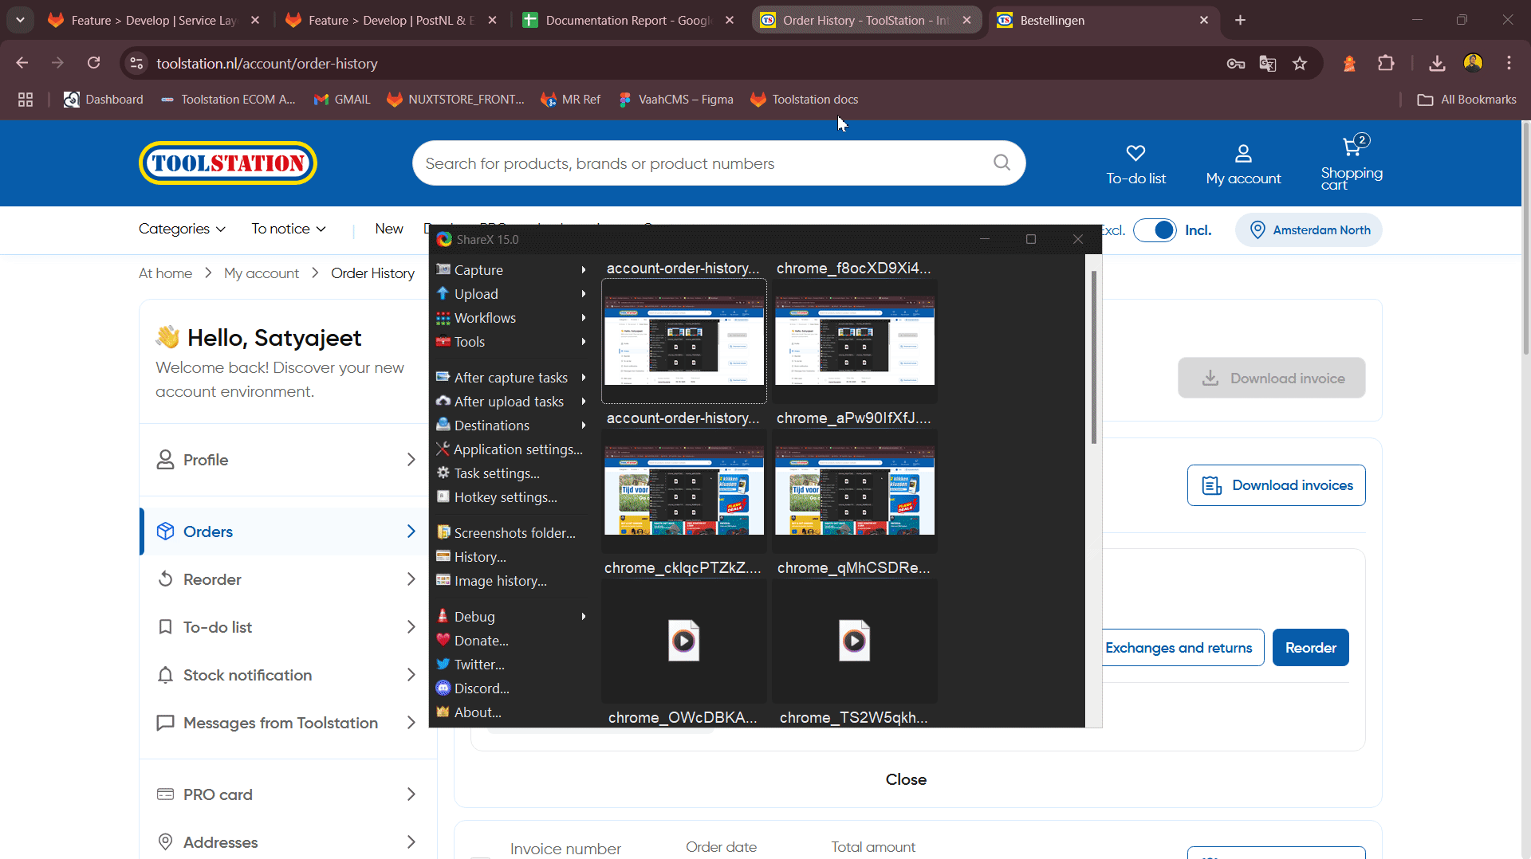Expand the After capture tasks submenu
The height and width of the screenshot is (859, 1531).
pos(510,377)
